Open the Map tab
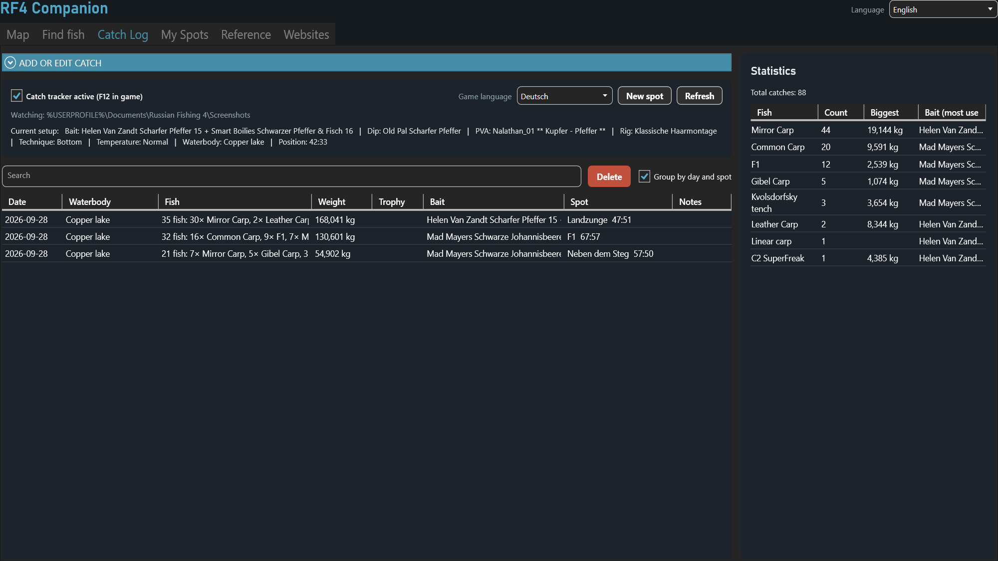Screen dimensions: 998x561 click(x=18, y=35)
